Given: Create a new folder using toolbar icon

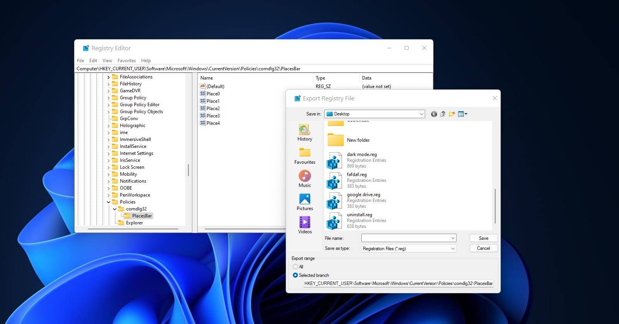Looking at the screenshot, I should pyautogui.click(x=451, y=114).
